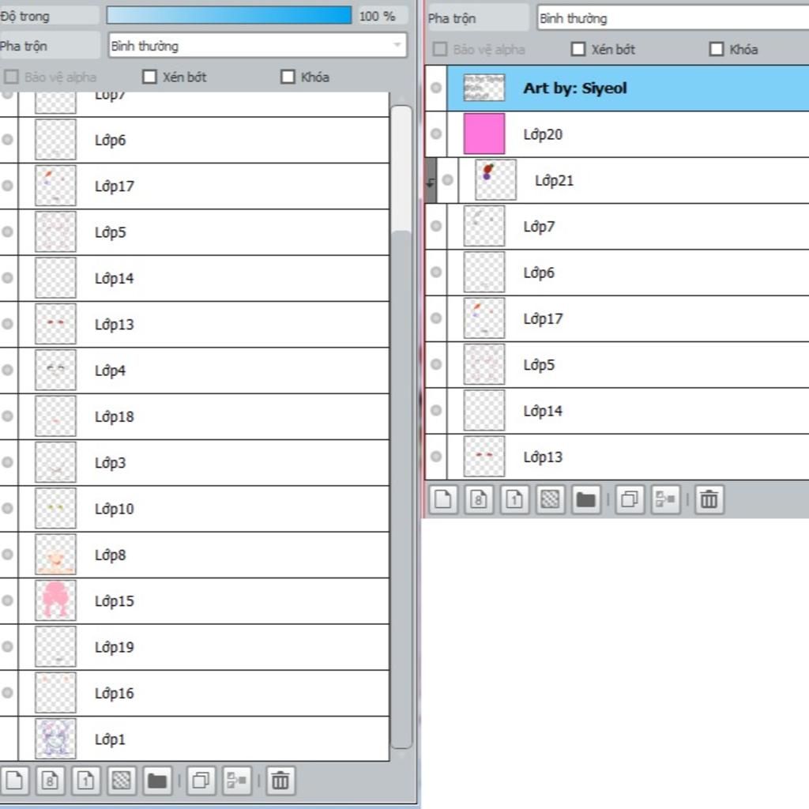Merge layer down in left panel
The height and width of the screenshot is (809, 809).
(236, 780)
